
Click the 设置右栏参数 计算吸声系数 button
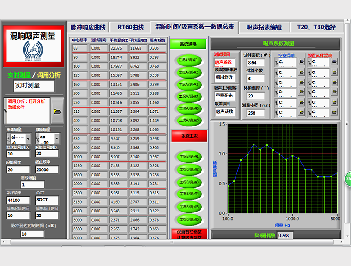pos(190,234)
